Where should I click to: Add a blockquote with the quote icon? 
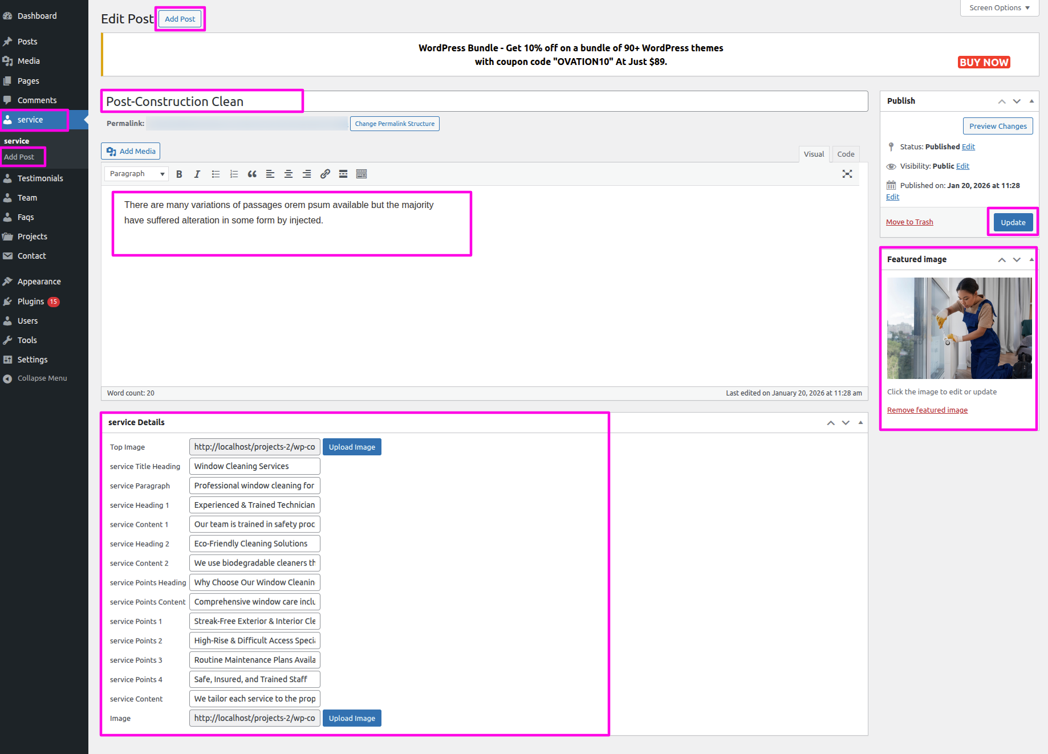[x=252, y=174]
